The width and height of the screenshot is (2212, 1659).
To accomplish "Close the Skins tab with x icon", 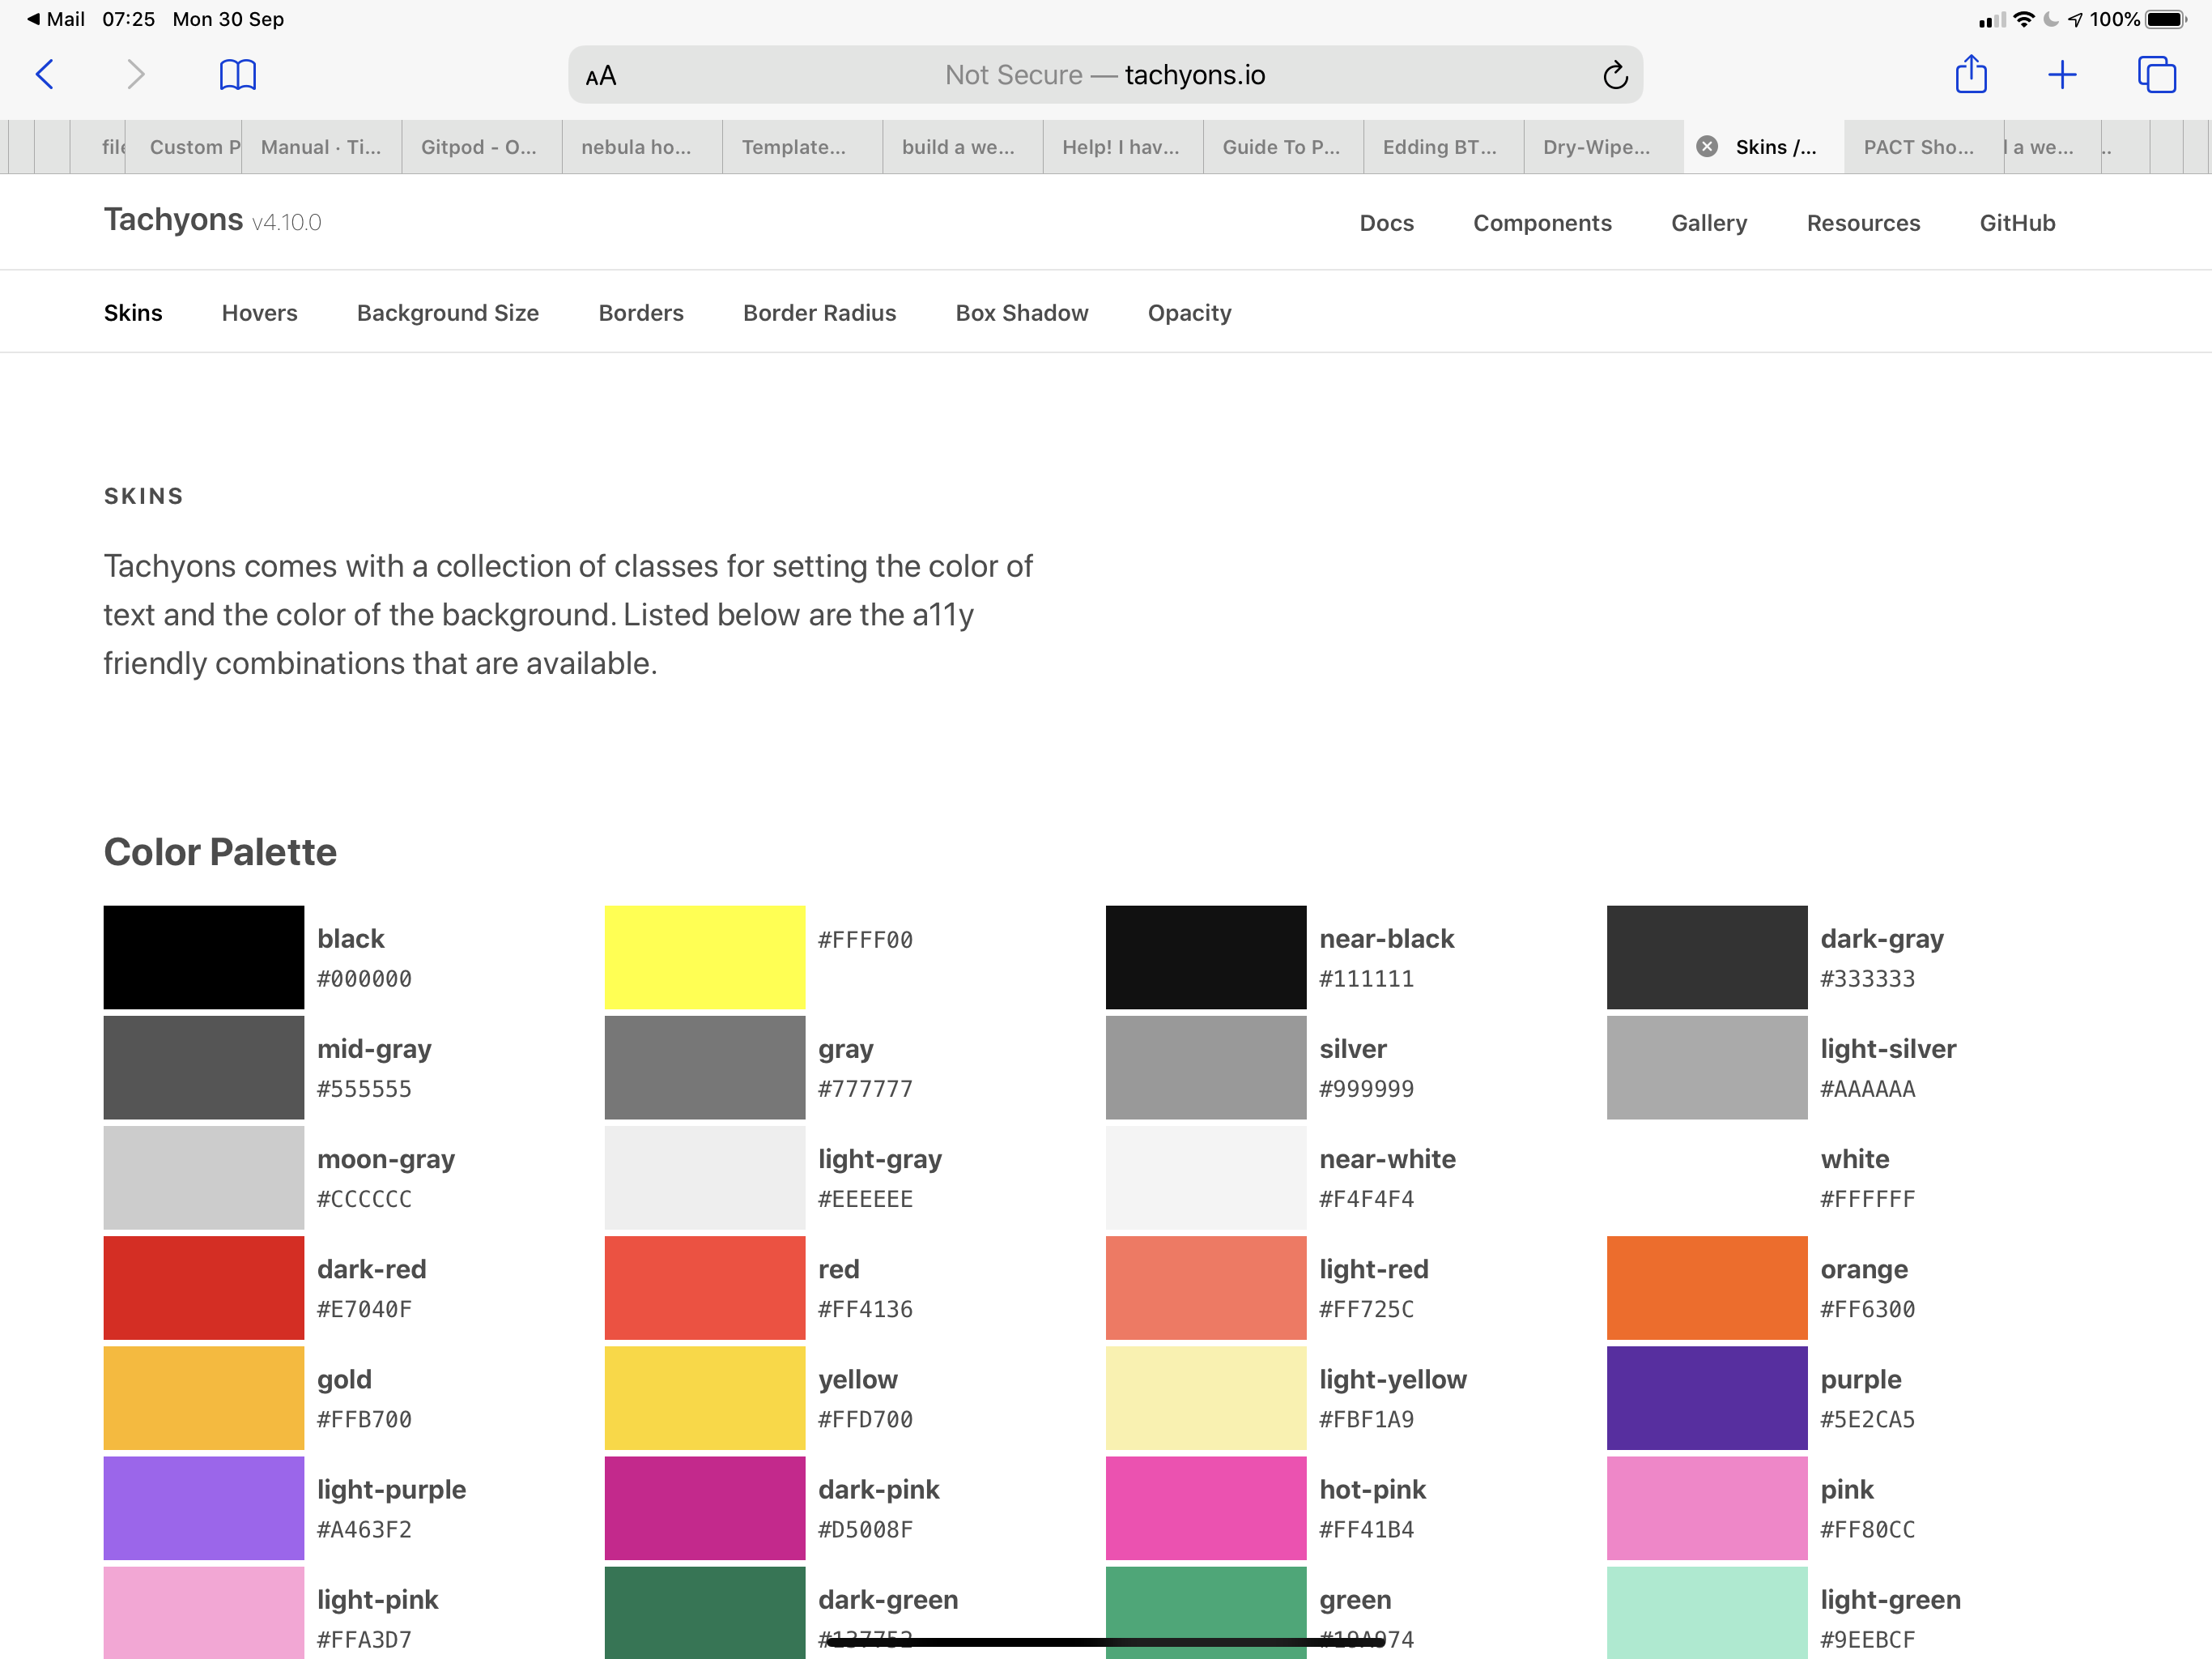I will (x=1707, y=147).
